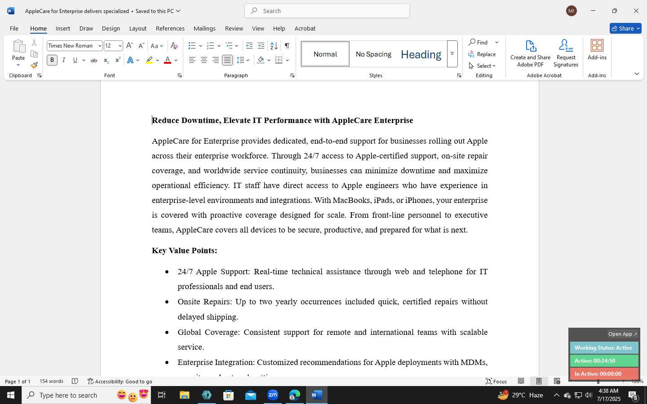Click the bullets list icon
Screen dimensions: 647x404
coord(192,46)
